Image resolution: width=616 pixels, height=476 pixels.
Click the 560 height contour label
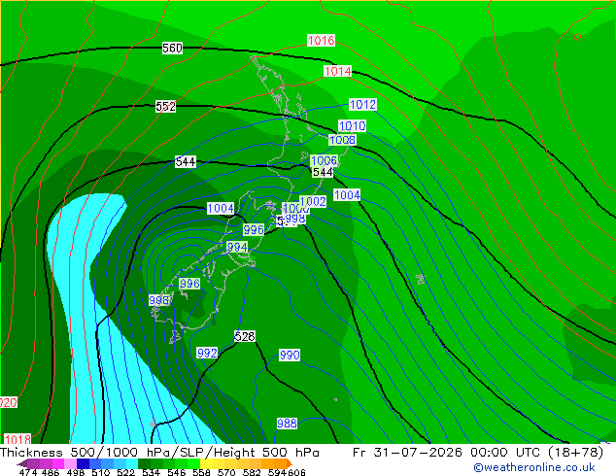pos(172,49)
